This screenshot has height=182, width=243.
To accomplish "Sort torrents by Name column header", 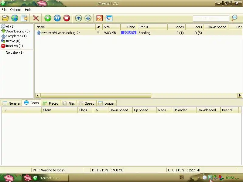I will (x=65, y=27).
